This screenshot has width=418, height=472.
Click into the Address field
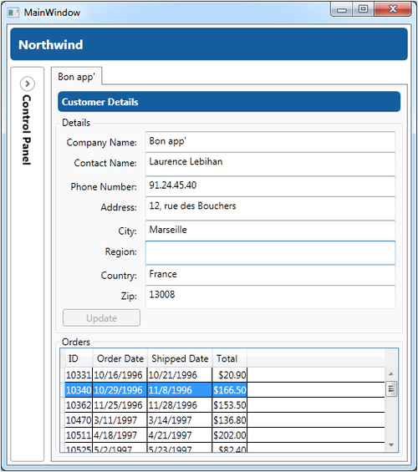pos(270,208)
